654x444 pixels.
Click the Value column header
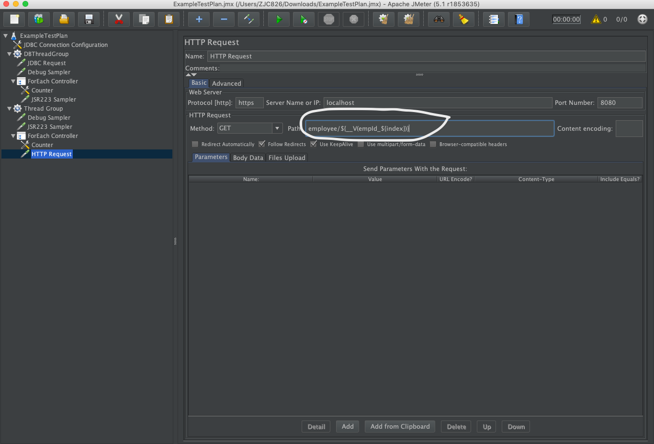375,179
